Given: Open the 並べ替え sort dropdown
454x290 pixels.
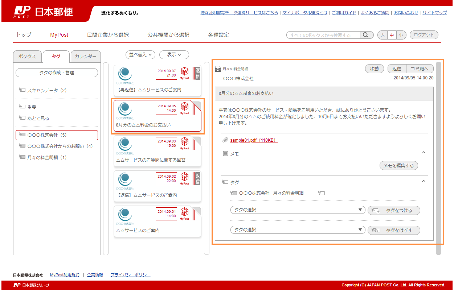Looking at the screenshot, I should (140, 54).
